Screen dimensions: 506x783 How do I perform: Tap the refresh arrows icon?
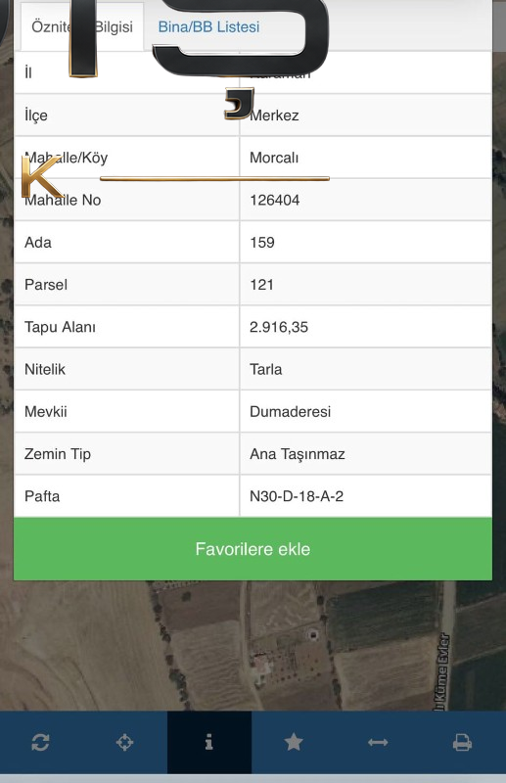coord(40,742)
